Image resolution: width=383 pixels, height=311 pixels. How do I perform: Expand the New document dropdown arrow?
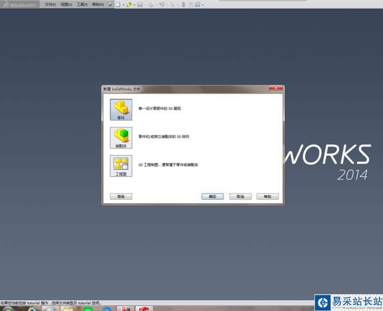click(x=123, y=5)
